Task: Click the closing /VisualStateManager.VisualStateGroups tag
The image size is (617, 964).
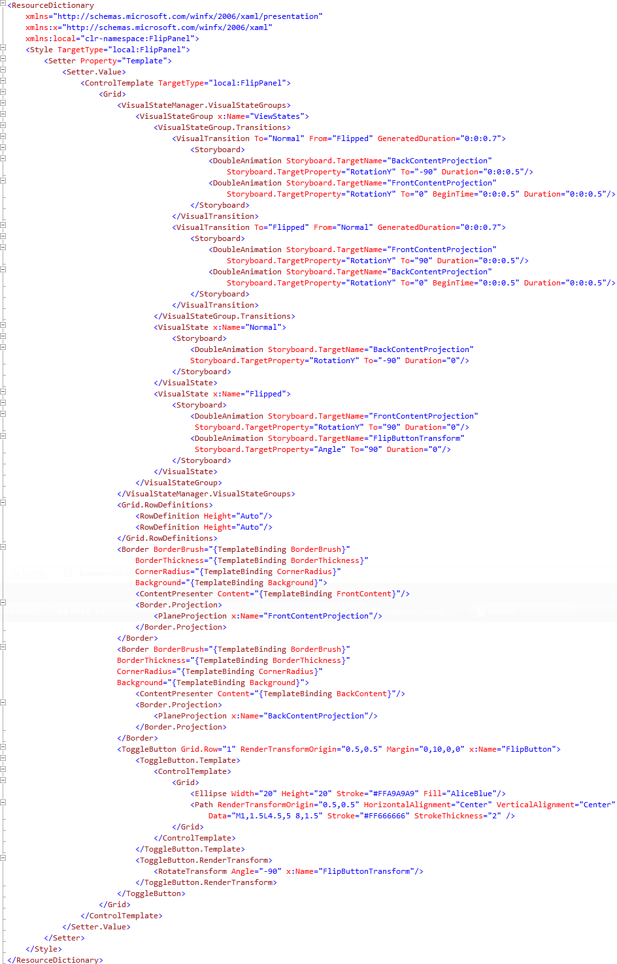Action: click(x=207, y=494)
